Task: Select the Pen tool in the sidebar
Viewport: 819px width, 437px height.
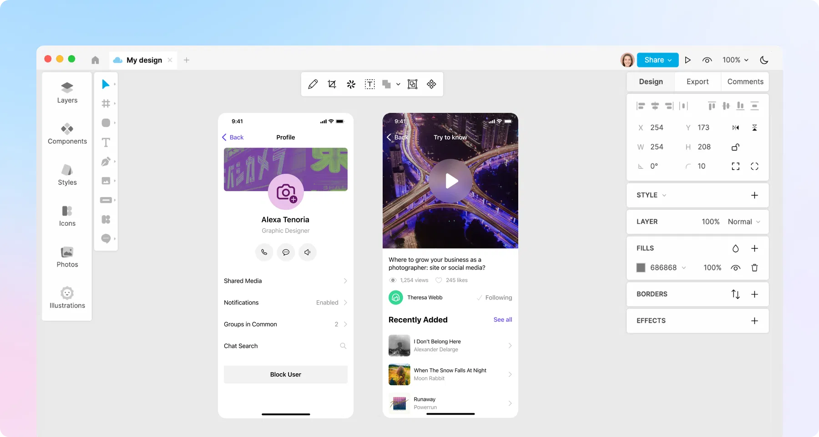Action: tap(105, 161)
